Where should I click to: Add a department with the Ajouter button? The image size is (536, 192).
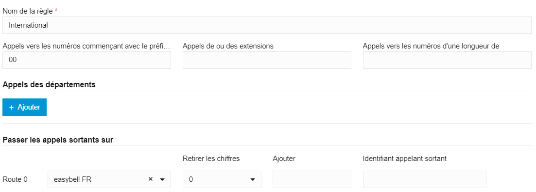tap(25, 108)
